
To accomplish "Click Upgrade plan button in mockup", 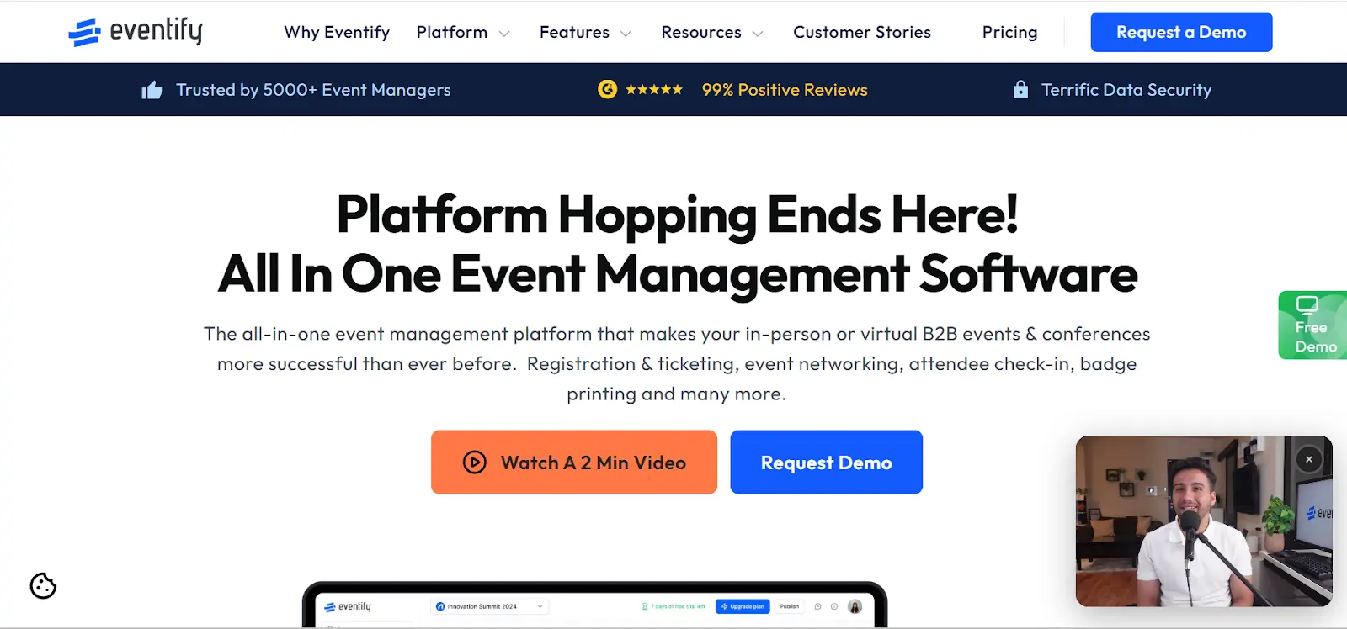I will coord(743,606).
